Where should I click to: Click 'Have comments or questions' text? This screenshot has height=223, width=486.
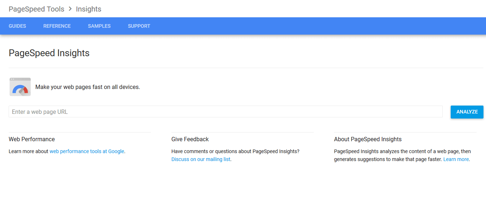pyautogui.click(x=235, y=151)
